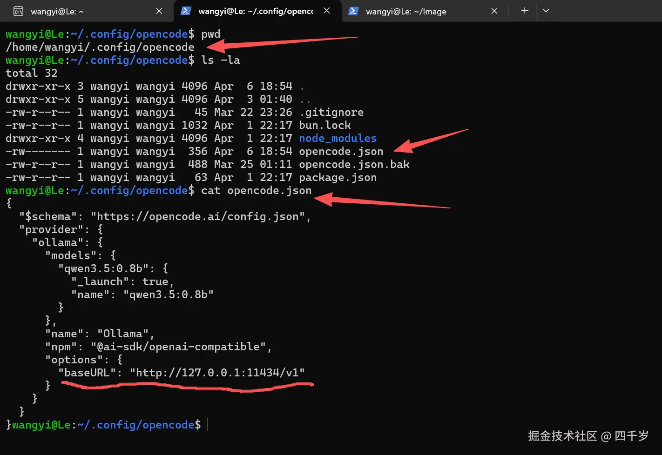Click the terminal cursor at the prompt
662x455 pixels.
point(208,424)
